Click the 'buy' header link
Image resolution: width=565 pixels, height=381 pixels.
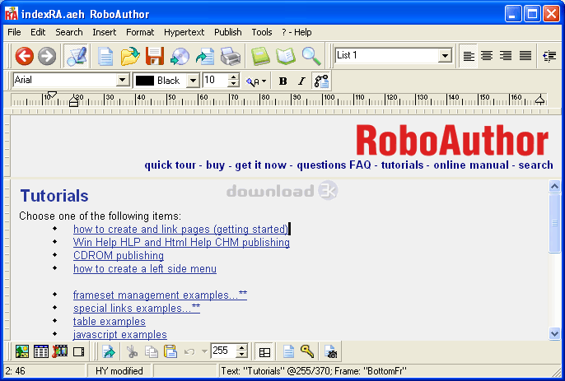point(215,165)
